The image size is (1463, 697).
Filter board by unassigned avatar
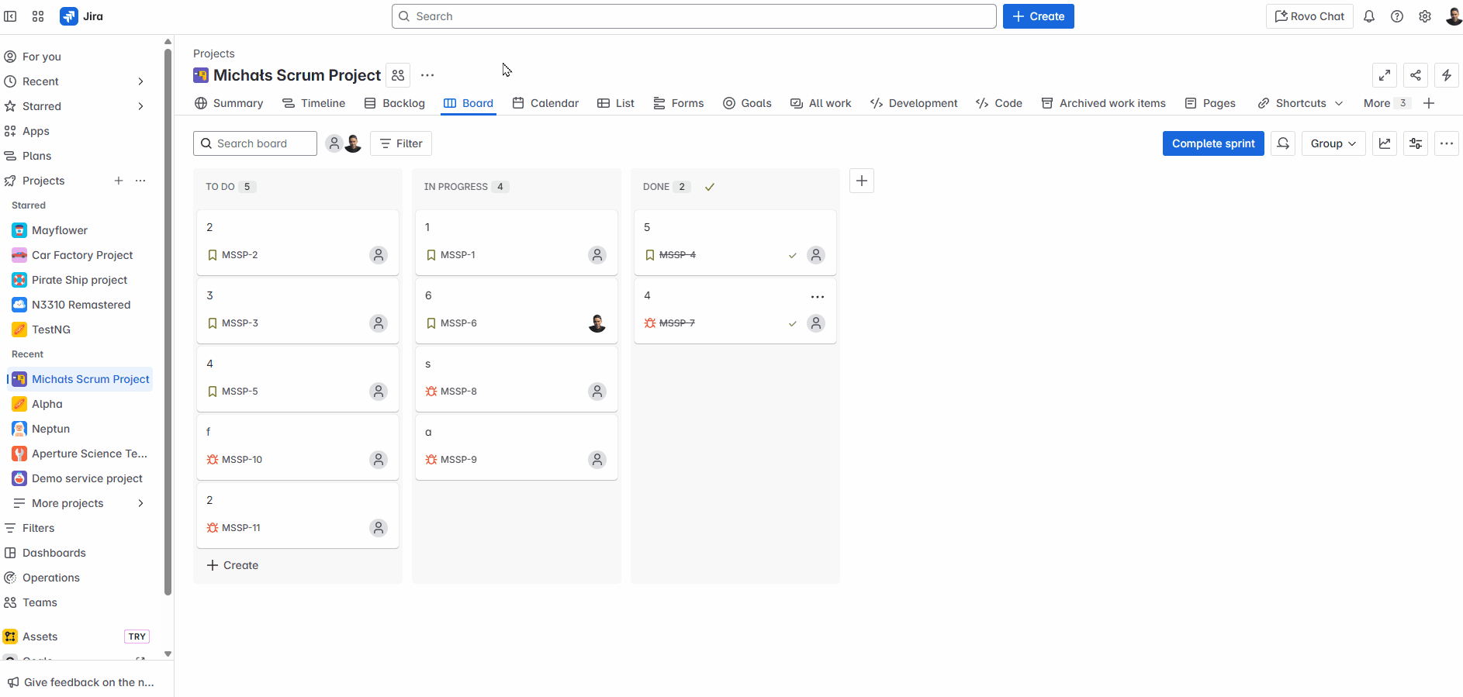334,143
